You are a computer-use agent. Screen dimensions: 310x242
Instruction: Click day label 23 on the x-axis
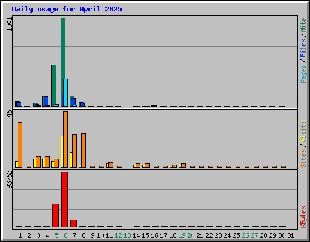pyautogui.click(x=218, y=235)
